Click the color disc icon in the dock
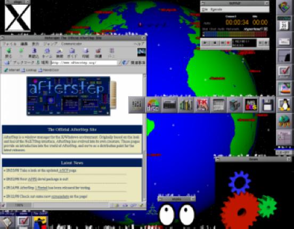Image resolution: width=294 pixels, height=229 pixels. (153, 105)
